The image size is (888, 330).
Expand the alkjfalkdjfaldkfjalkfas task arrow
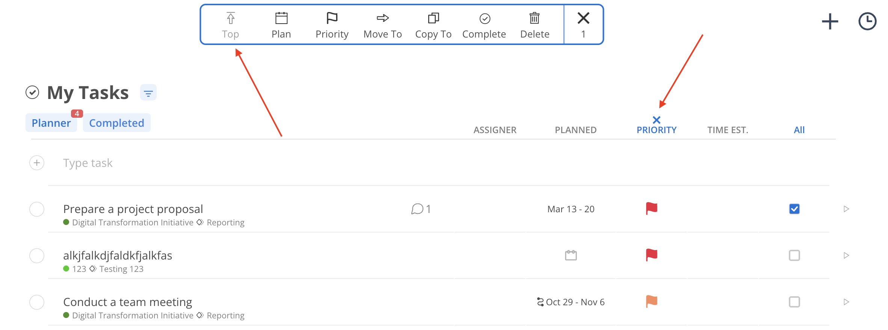tap(846, 255)
